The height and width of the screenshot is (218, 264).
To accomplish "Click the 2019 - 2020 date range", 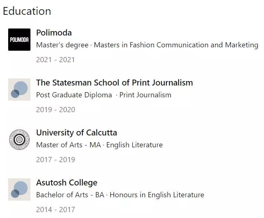I will 56,110.
